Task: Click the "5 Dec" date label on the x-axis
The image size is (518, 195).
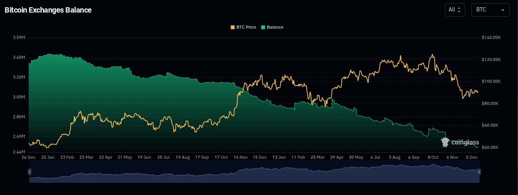Action: (x=471, y=157)
